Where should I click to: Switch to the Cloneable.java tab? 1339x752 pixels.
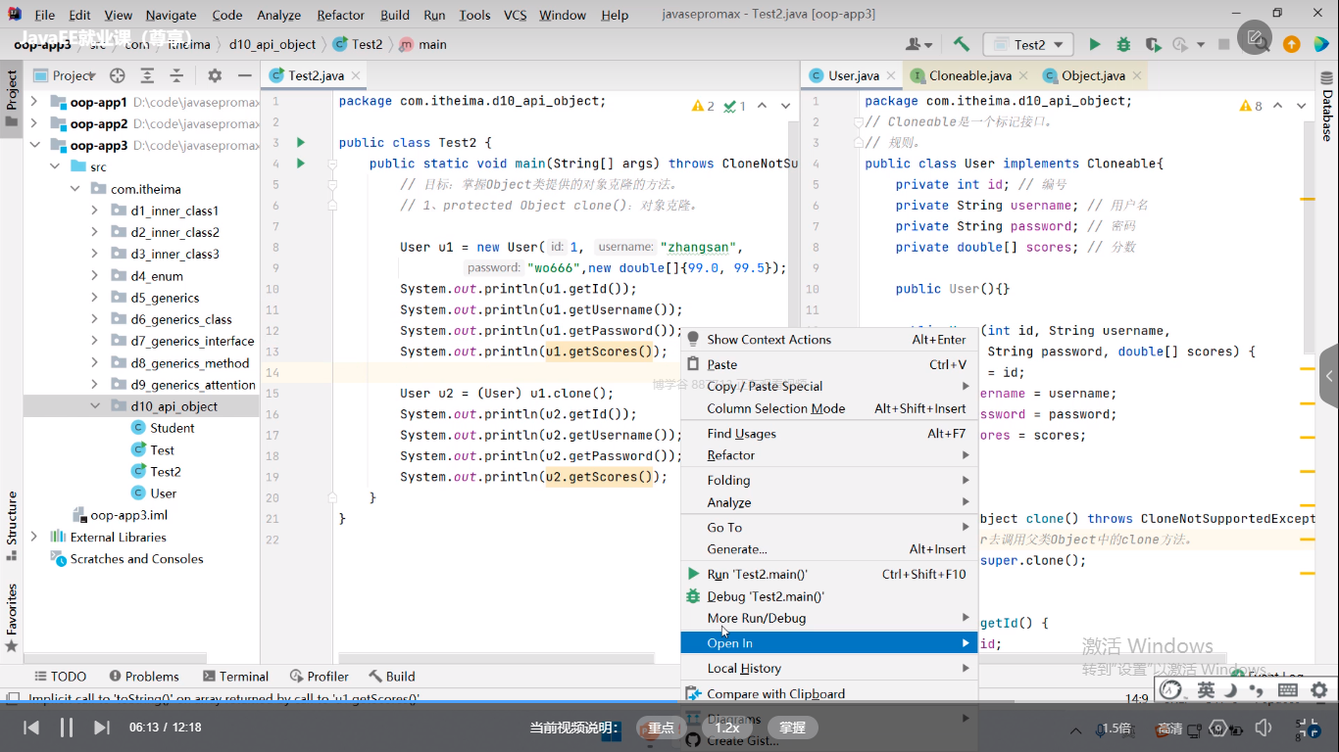pos(969,75)
